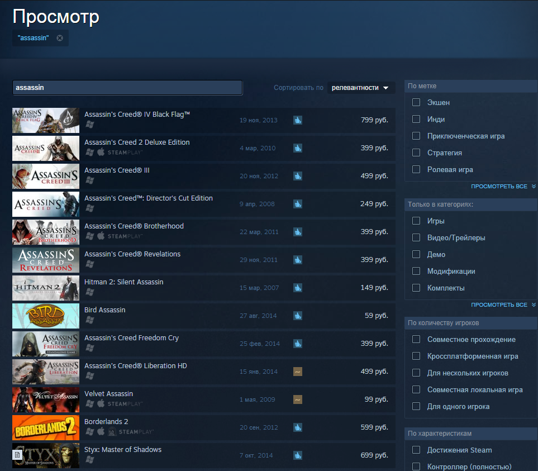Expand all tags via ПРОСМОТРЕТЬ ВСЕ under По метке

click(x=503, y=186)
